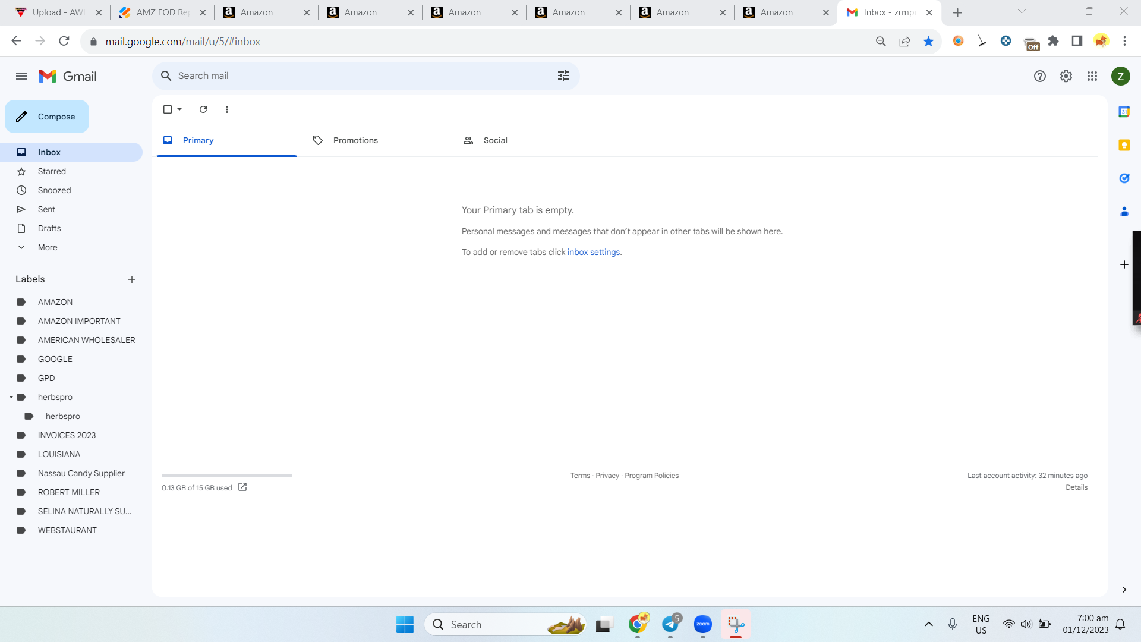Click in the Search mail field

[x=357, y=75]
